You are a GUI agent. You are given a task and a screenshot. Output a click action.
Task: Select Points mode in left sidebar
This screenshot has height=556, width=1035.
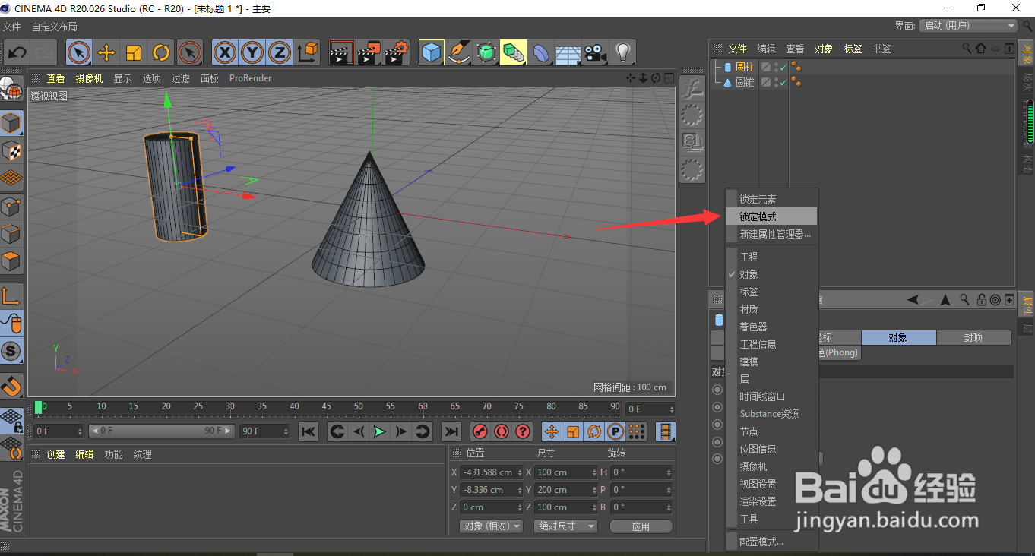tap(11, 207)
